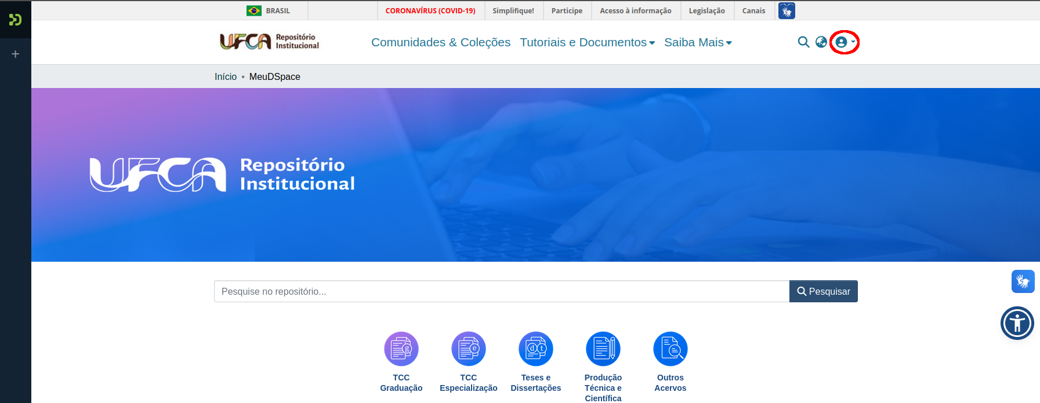Open the Participe link

click(567, 10)
